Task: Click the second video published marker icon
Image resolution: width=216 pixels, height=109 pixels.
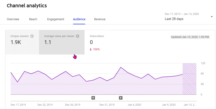Action: point(121,98)
